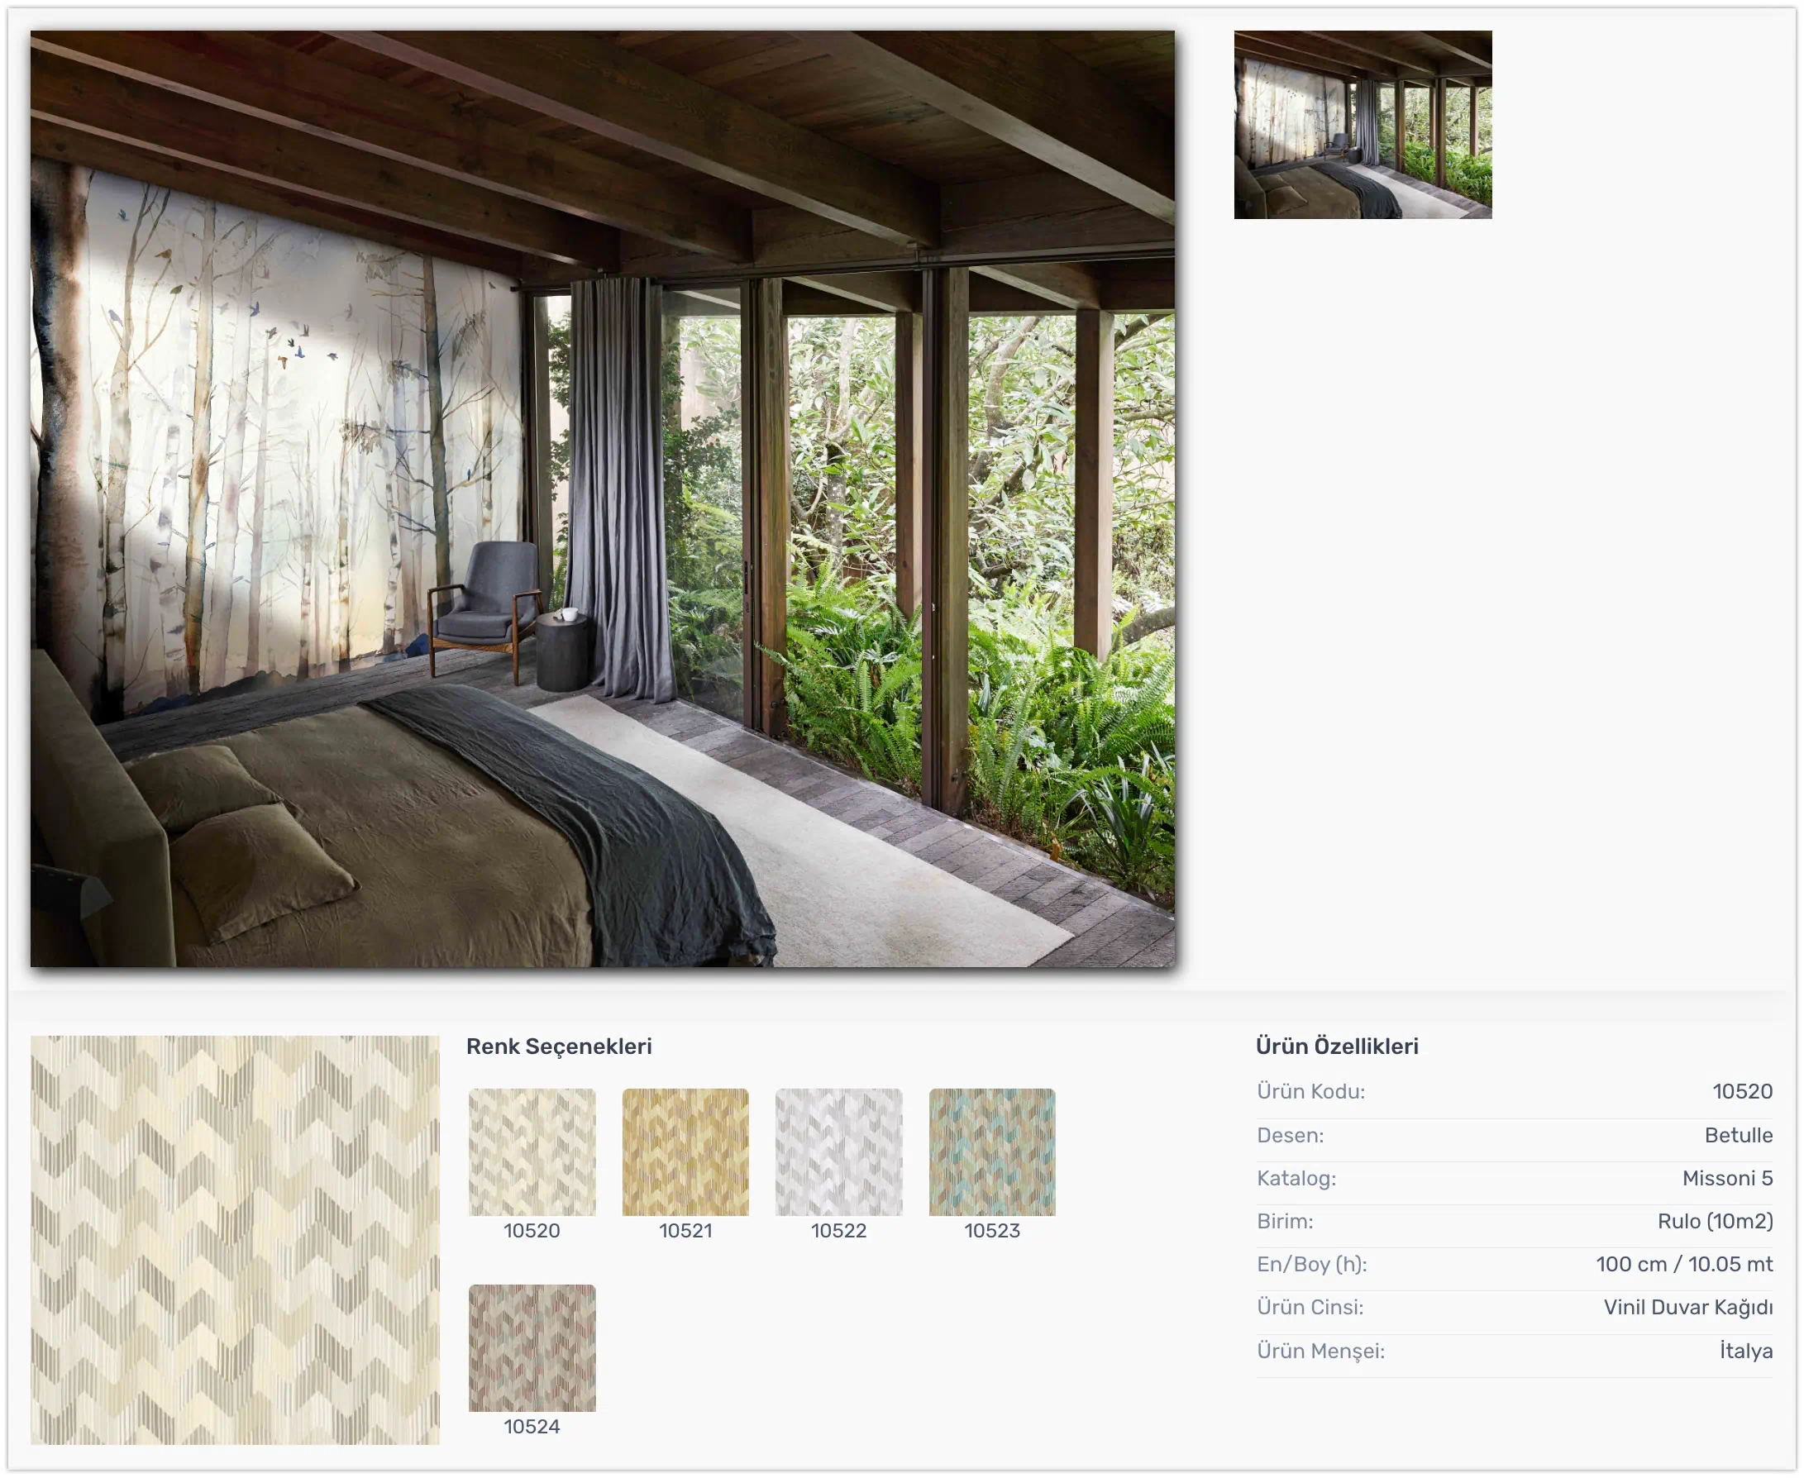
Task: Open the large chevron pattern preview
Action: pos(235,1239)
